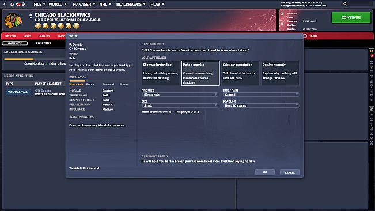This screenshot has width=375, height=211.
Task: Switch to the Roster tab
Action: click(x=11, y=36)
